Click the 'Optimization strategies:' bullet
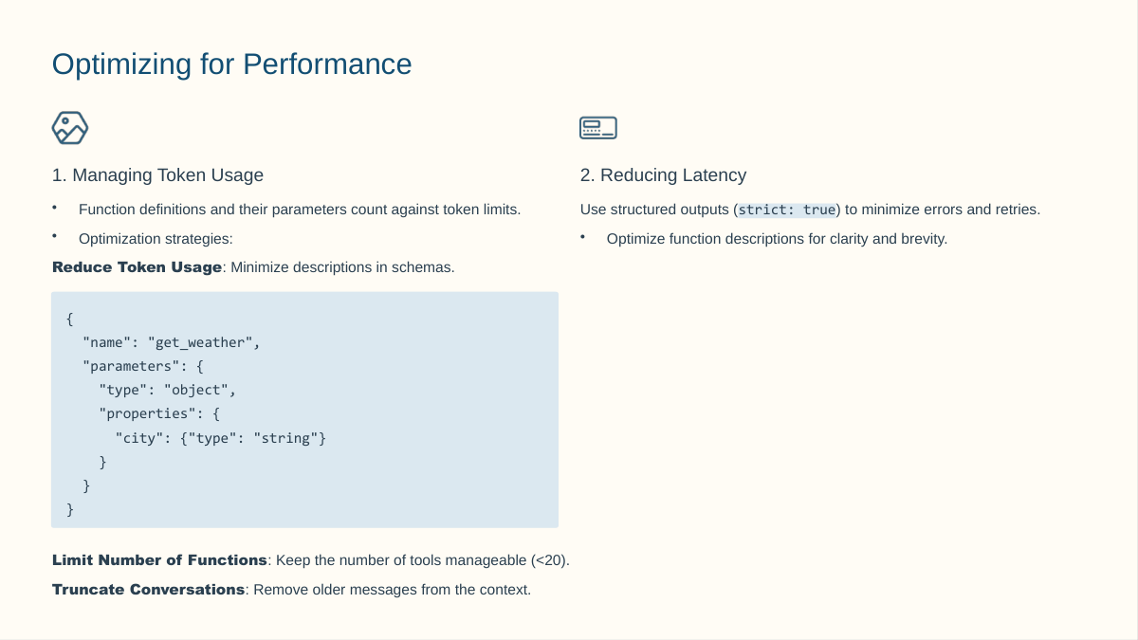The image size is (1138, 640). [x=156, y=239]
